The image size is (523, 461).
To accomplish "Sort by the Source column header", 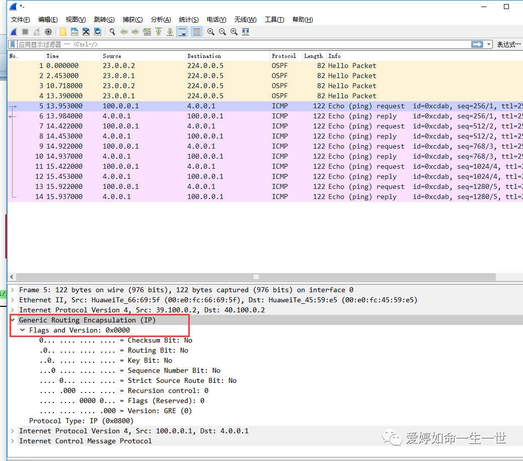I will pyautogui.click(x=143, y=56).
